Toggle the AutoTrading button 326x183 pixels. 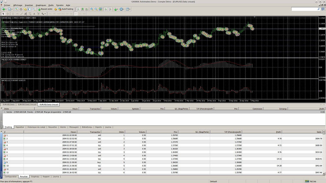(x=65, y=9)
